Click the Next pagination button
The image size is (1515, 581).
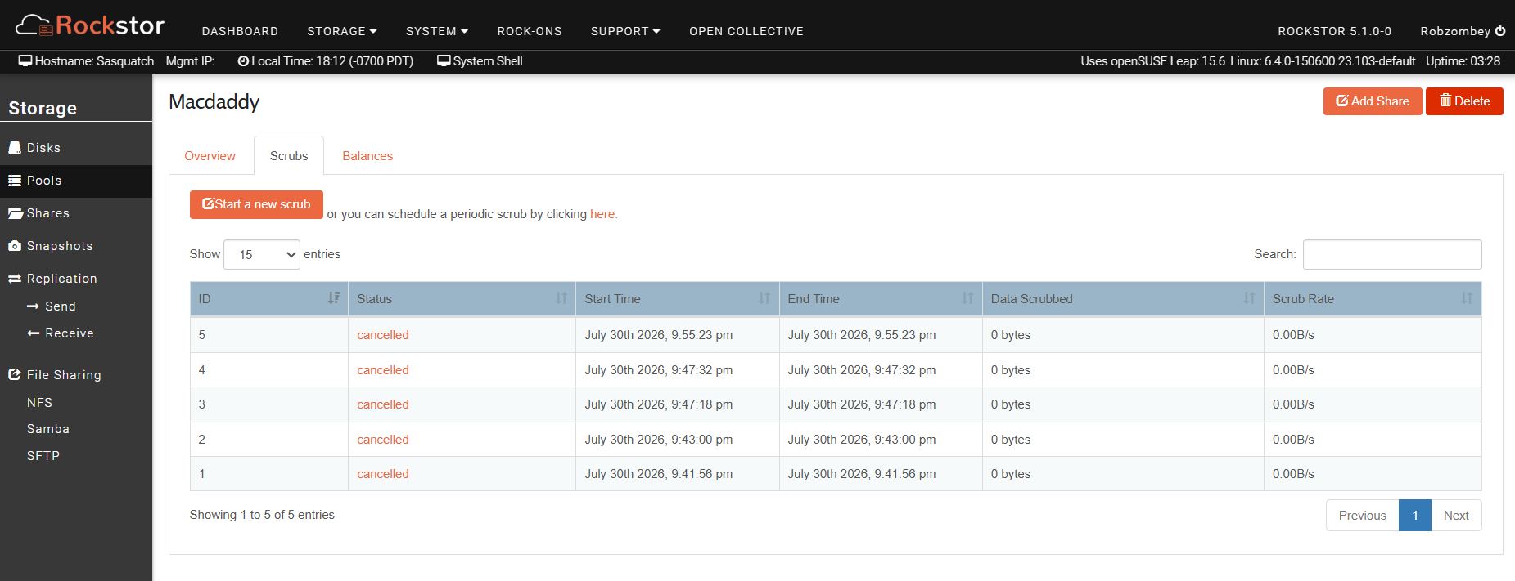[1456, 516]
